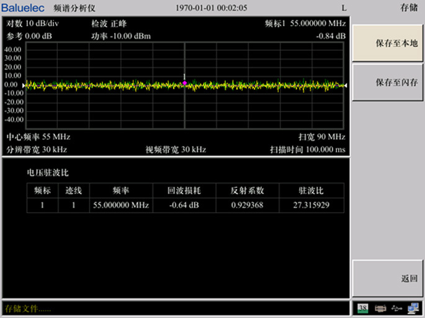Click the USB connection status icon
The image size is (425, 318).
(396, 308)
